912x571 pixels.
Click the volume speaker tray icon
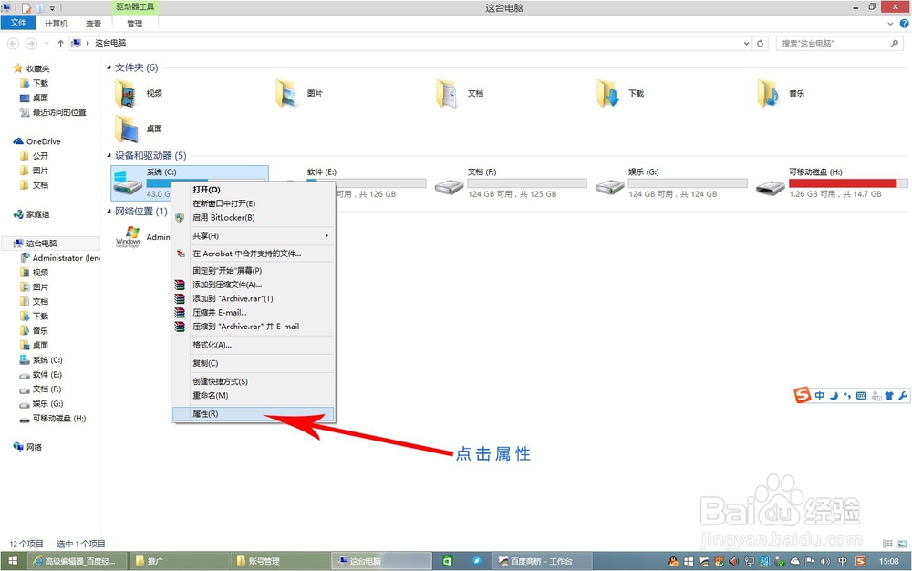point(824,561)
